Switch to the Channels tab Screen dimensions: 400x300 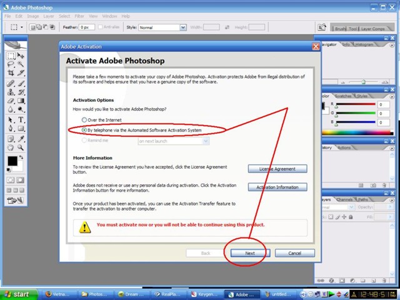pyautogui.click(x=344, y=199)
